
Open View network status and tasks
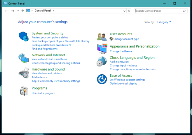49,59
